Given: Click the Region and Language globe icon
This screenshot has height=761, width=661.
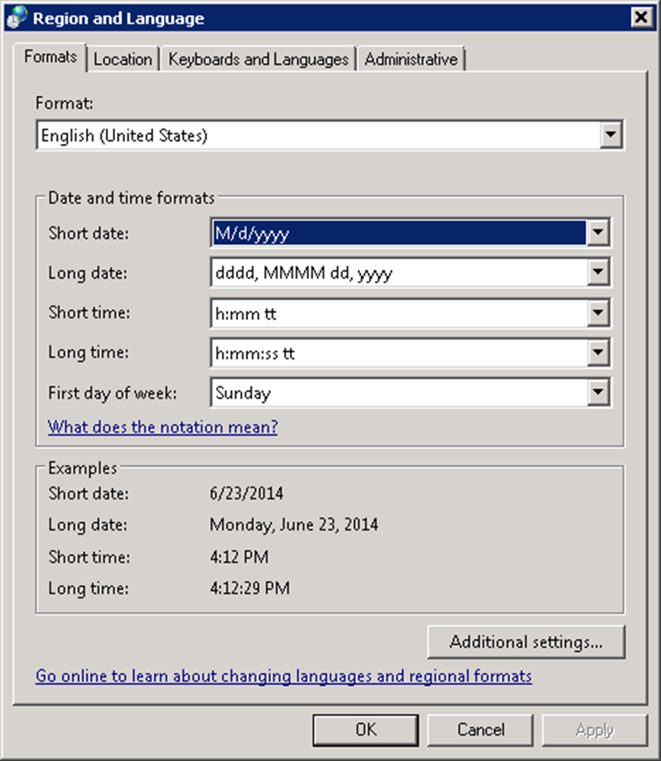Looking at the screenshot, I should click(17, 17).
